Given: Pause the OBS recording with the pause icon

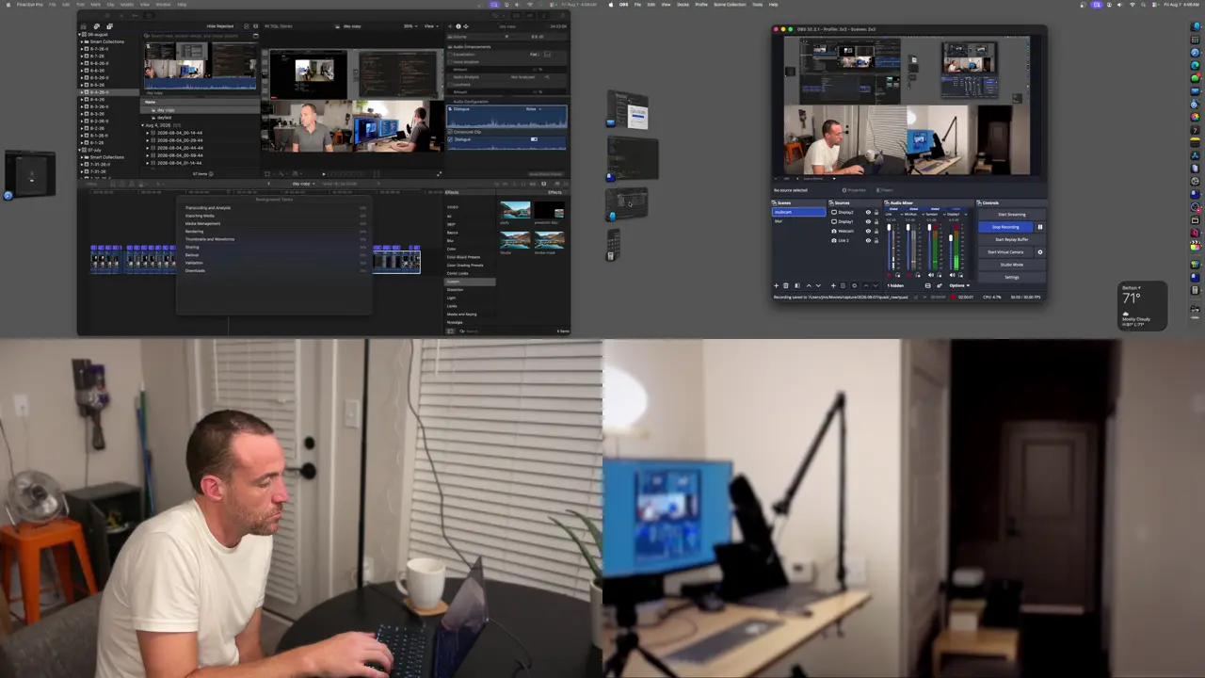Looking at the screenshot, I should point(1040,227).
